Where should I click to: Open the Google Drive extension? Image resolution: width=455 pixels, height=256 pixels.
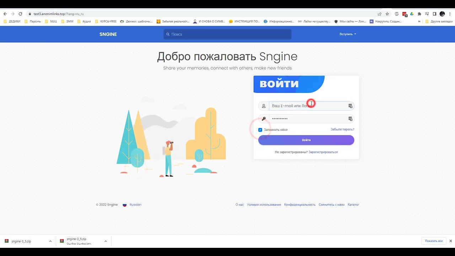coord(412,14)
